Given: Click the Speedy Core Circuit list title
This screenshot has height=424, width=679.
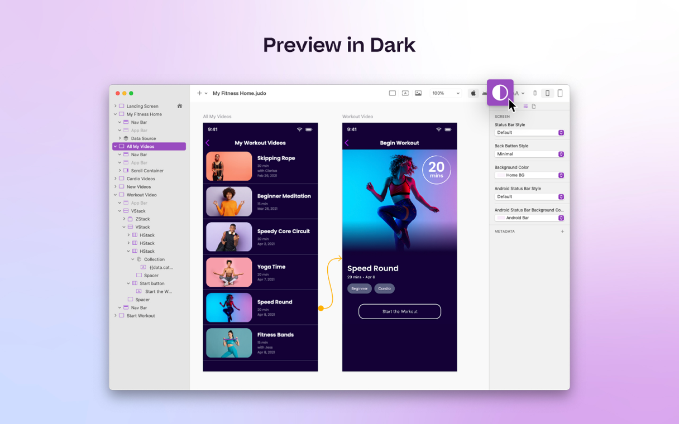Looking at the screenshot, I should coord(284,231).
